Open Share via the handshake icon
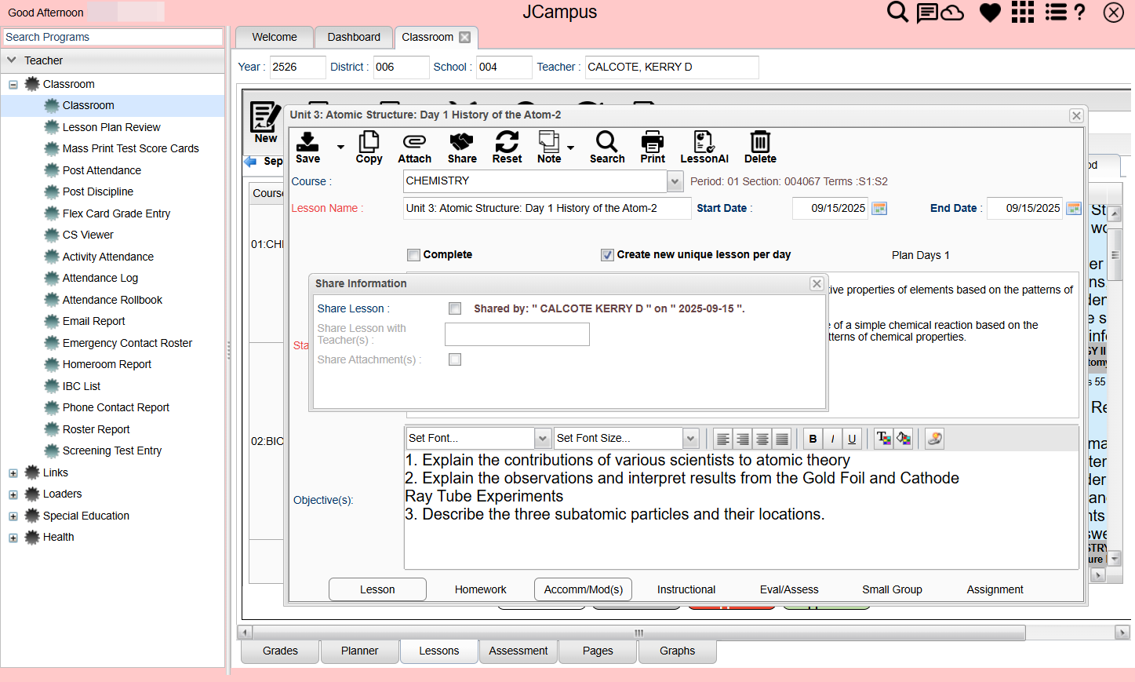 point(462,147)
